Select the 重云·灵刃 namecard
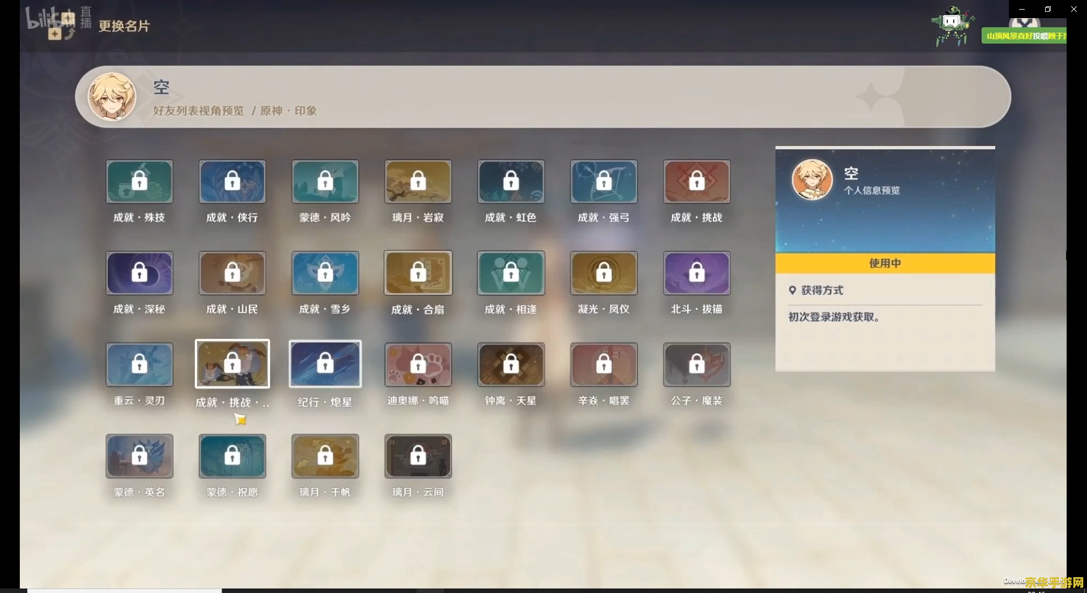 pyautogui.click(x=139, y=365)
